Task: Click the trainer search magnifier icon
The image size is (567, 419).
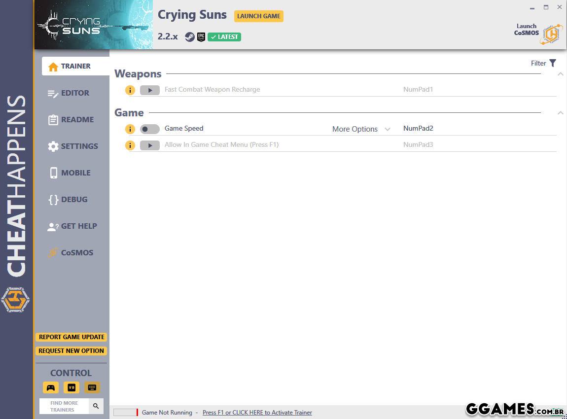Action: coord(96,406)
